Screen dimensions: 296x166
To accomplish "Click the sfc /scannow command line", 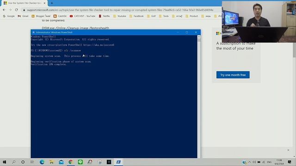I will coord(55,50).
